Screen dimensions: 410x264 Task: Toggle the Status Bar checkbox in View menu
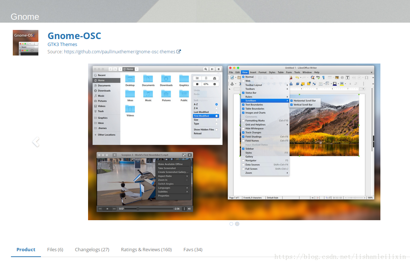tap(243, 93)
